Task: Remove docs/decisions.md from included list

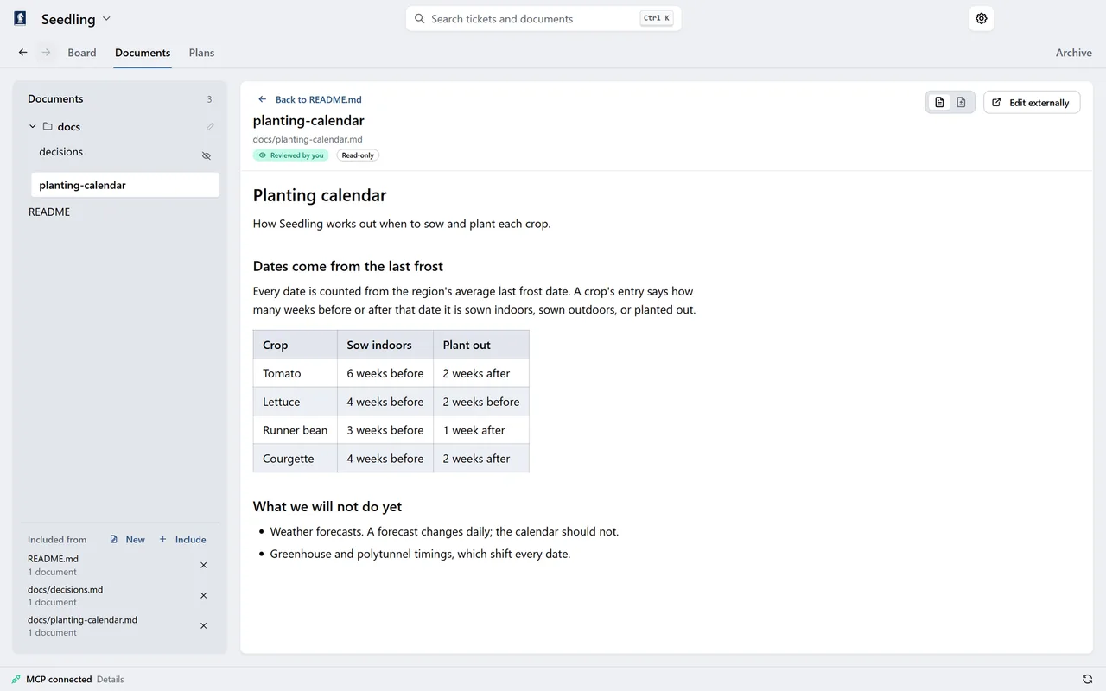Action: click(204, 595)
